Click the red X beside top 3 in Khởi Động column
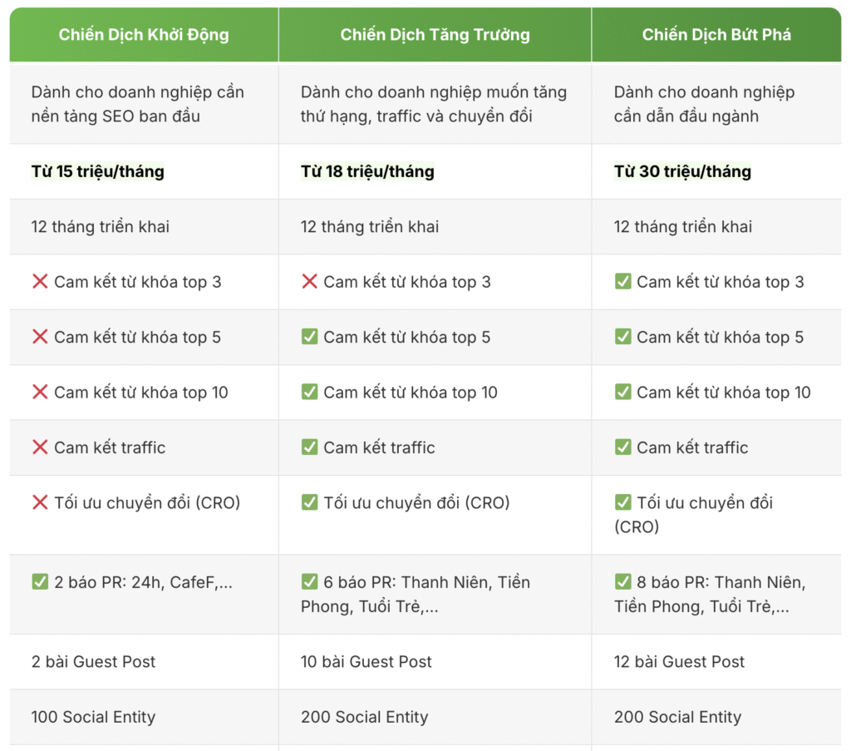Image resolution: width=851 pixels, height=751 pixels. 40,282
